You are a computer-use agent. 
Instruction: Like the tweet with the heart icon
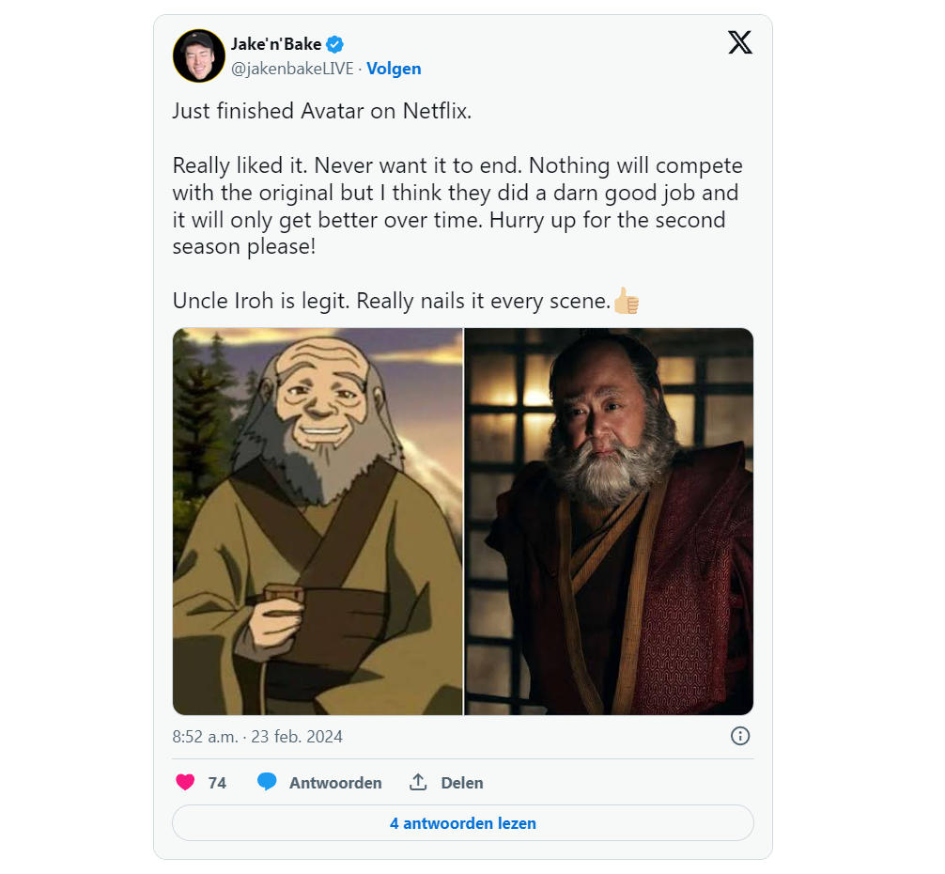click(185, 783)
